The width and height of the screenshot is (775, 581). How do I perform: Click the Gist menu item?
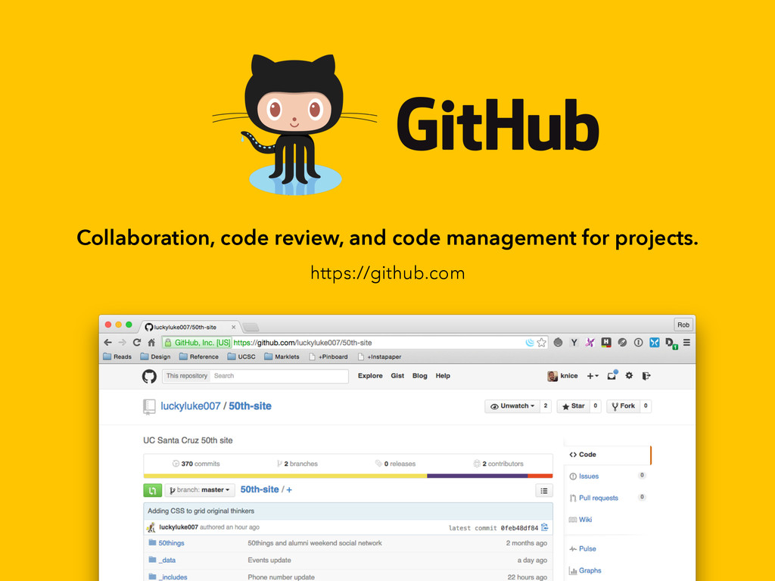click(397, 376)
